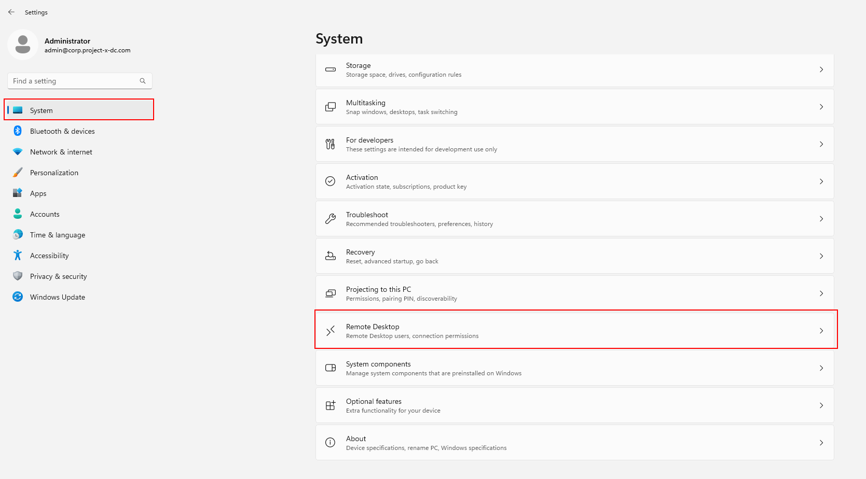The height and width of the screenshot is (479, 866).
Task: Open the Activation settings row
Action: (574, 181)
